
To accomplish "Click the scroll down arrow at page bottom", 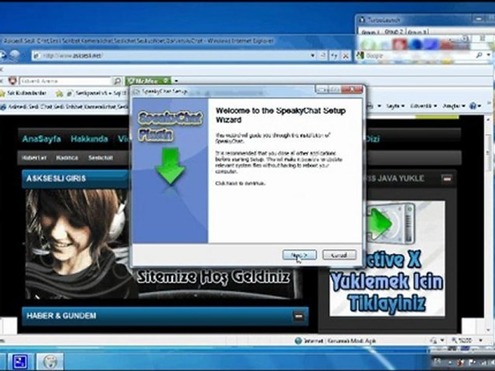I will coord(489,330).
